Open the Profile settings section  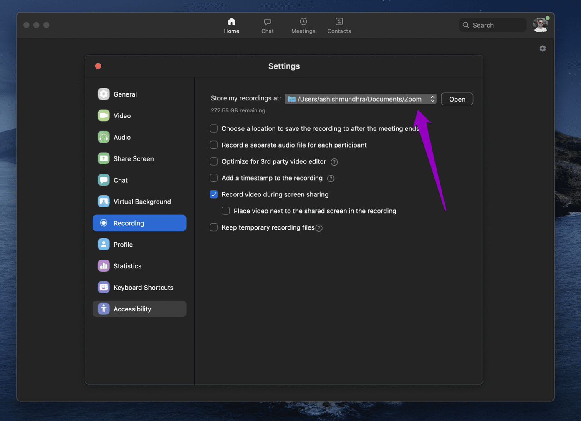[139, 245]
